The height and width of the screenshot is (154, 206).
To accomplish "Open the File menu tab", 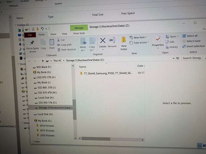I will coord(30,35).
